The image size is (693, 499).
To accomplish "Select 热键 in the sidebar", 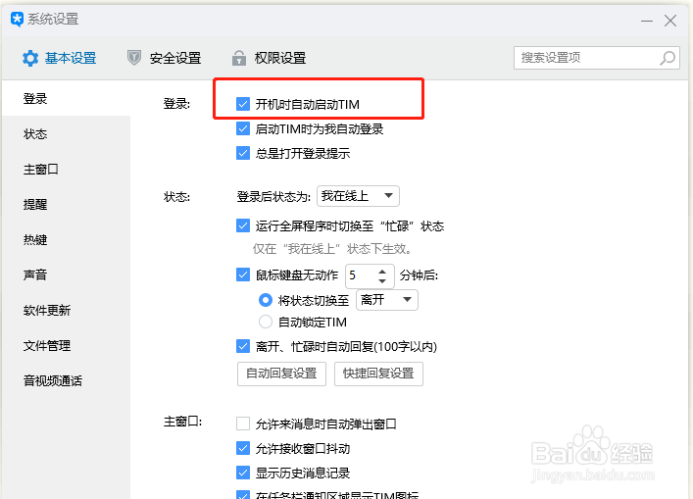I will pos(67,240).
